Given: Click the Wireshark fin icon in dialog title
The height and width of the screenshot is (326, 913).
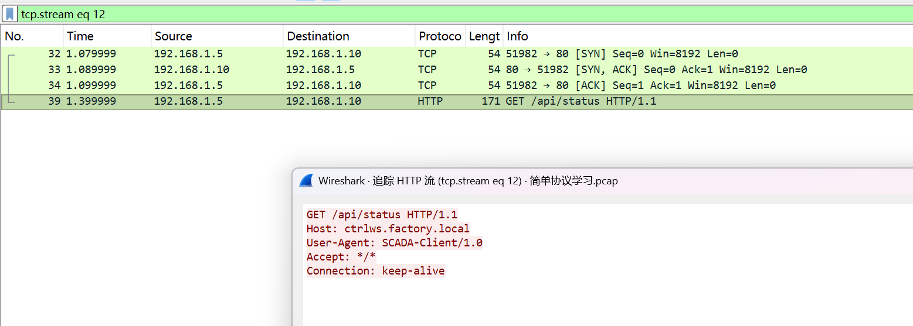Looking at the screenshot, I should (x=306, y=181).
